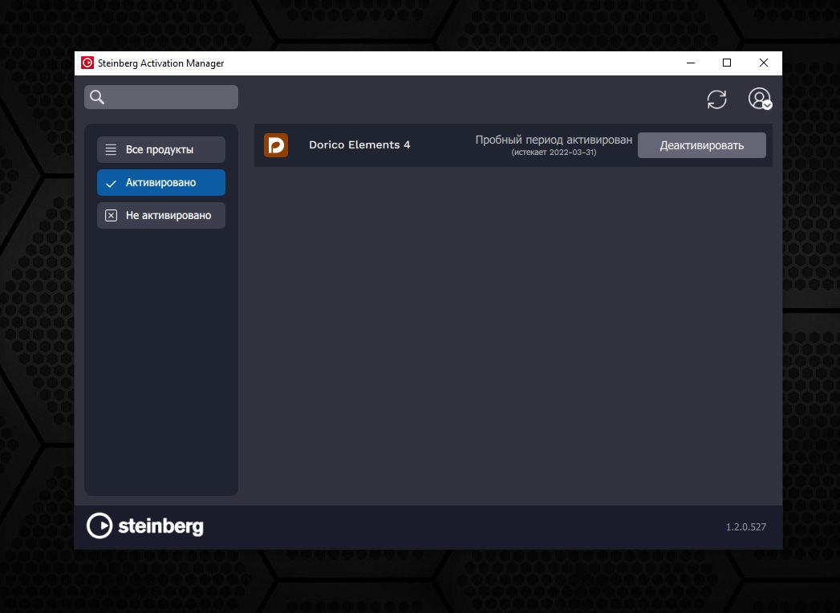Show all products filter
Viewport: 840px width, 613px height.
(161, 149)
